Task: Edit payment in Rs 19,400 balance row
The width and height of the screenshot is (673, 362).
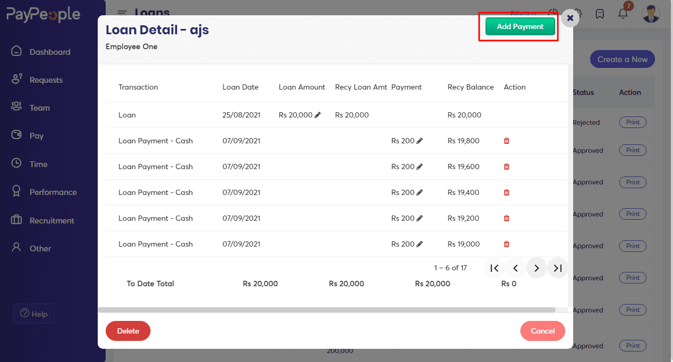Action: point(419,192)
